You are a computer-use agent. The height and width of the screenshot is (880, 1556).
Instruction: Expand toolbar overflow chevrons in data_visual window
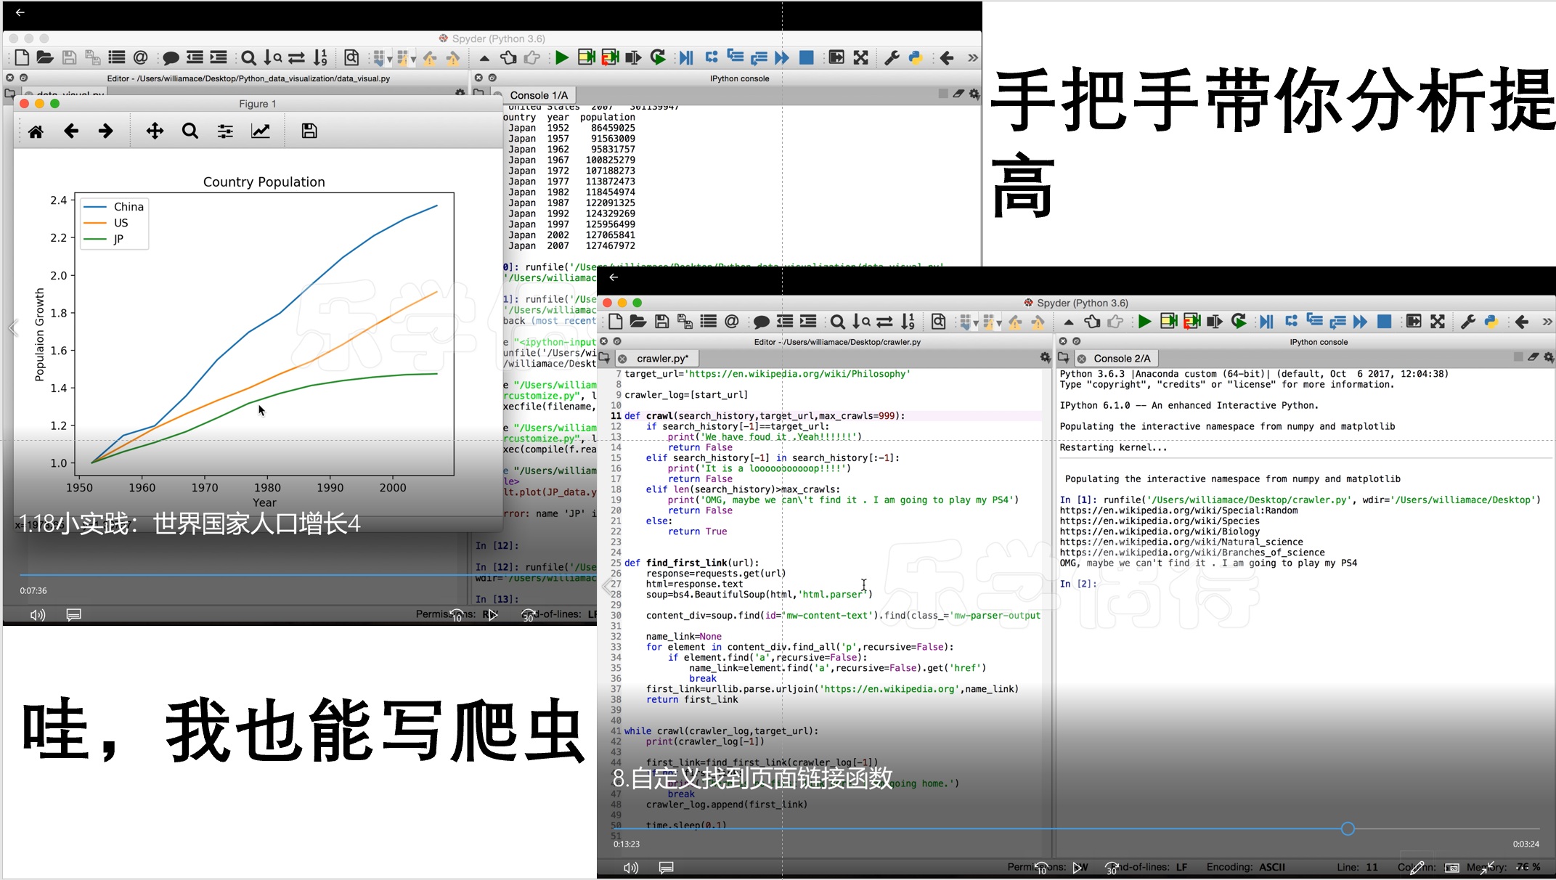(x=973, y=58)
